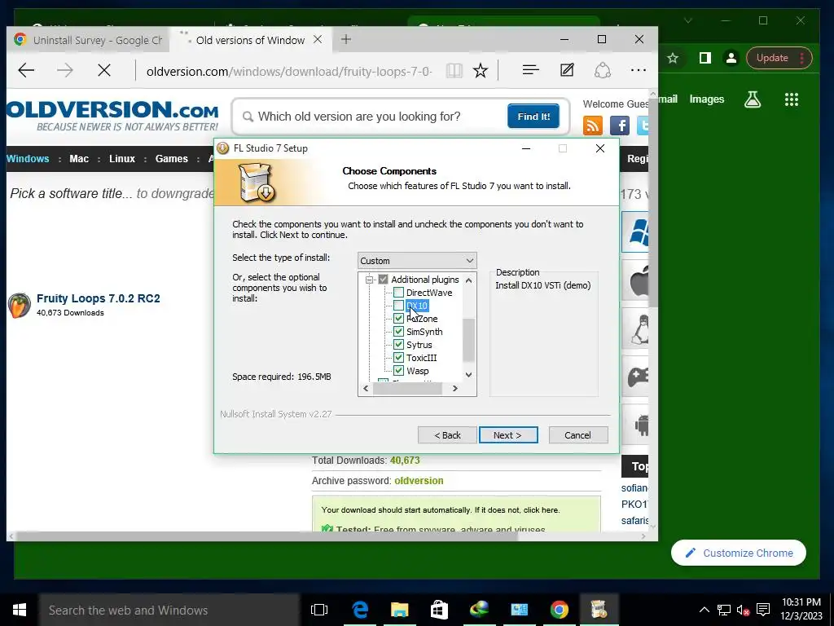This screenshot has height=626, width=834.
Task: Open File Explorer from the taskbar
Action: point(399,610)
